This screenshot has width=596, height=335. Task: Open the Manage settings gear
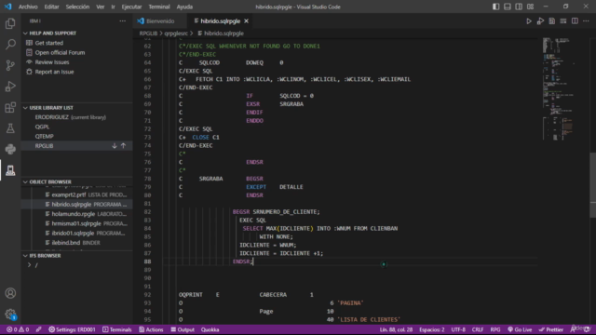point(10,315)
